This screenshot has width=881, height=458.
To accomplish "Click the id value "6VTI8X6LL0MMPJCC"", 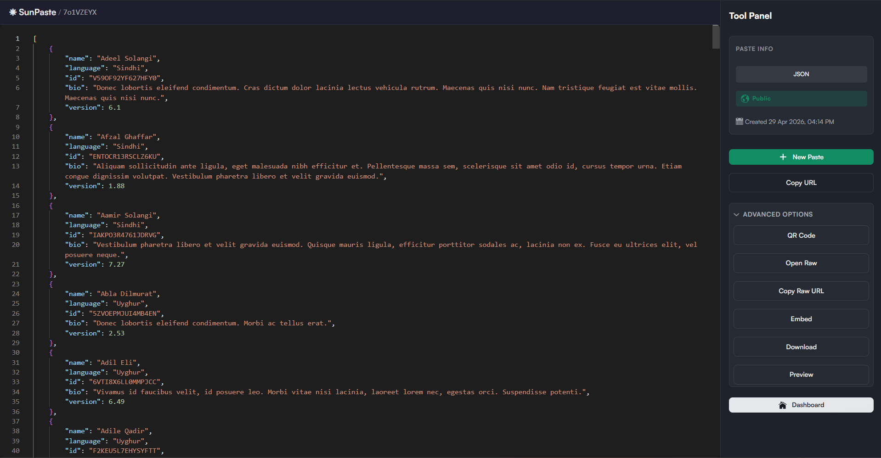I will click(x=124, y=382).
